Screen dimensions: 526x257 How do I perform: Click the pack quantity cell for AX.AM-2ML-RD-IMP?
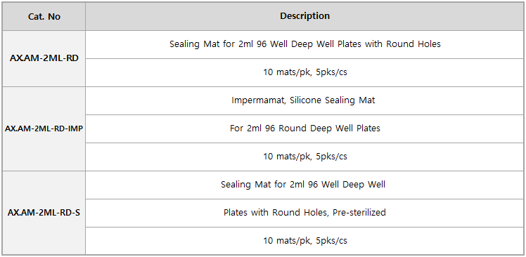pos(304,157)
